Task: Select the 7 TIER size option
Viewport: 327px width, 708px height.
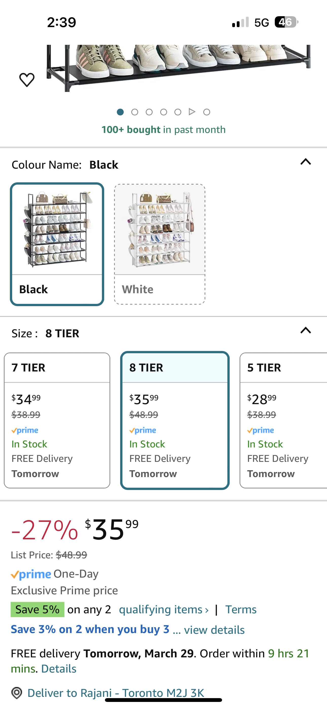Action: coord(57,420)
